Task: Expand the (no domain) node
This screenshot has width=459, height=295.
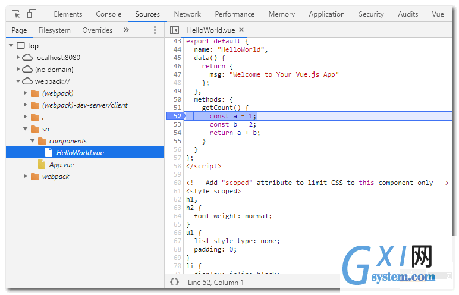Action: (18, 69)
